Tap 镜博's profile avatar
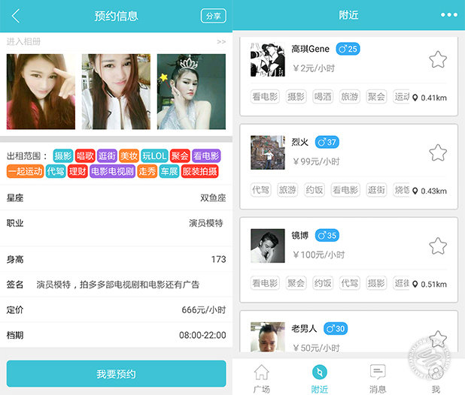465x395 pixels. coord(267,246)
